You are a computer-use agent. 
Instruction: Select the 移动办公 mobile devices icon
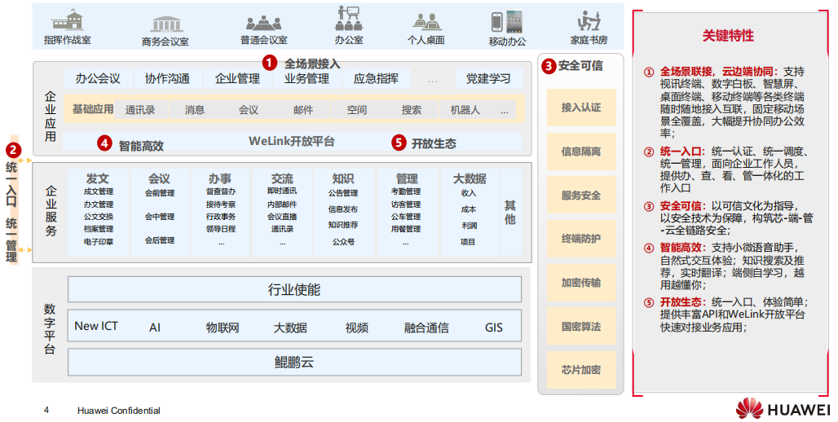pos(506,21)
